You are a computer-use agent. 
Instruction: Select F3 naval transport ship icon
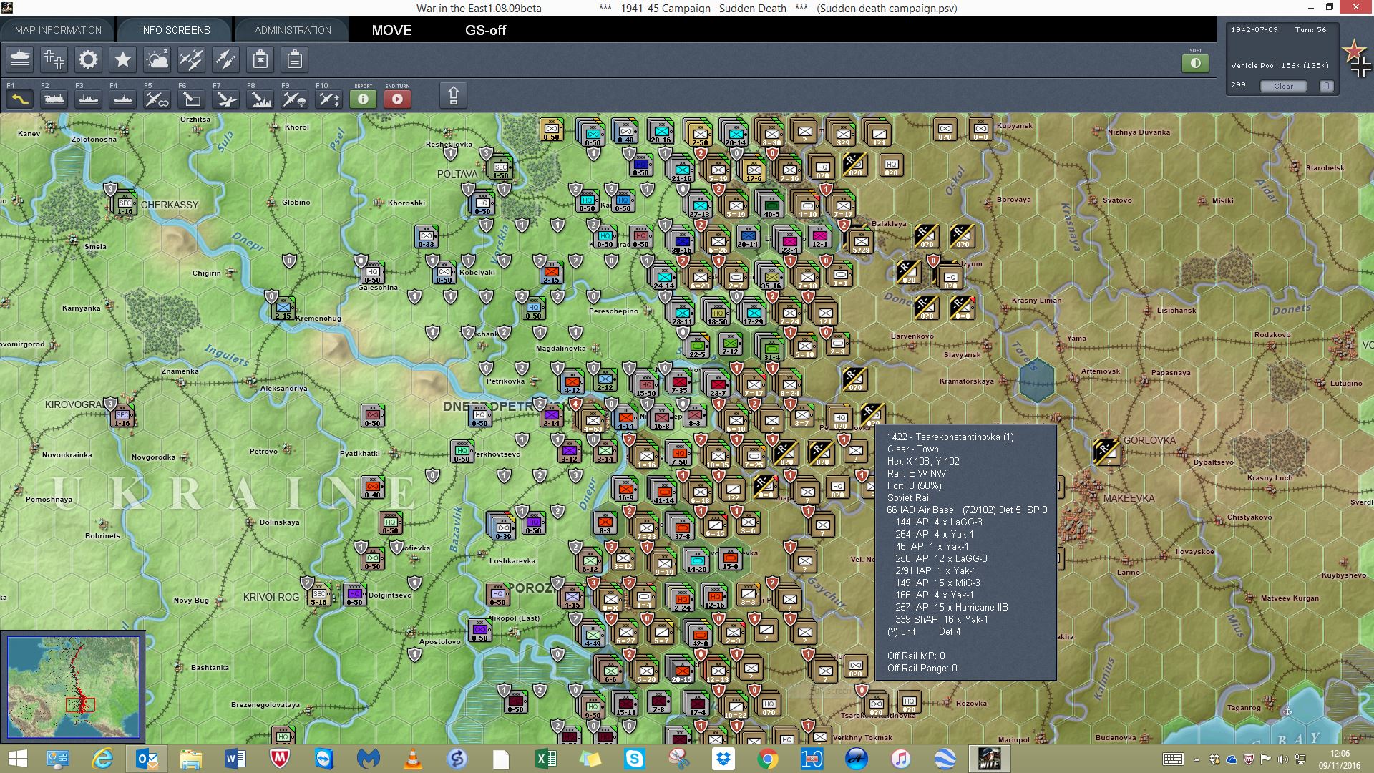click(89, 99)
